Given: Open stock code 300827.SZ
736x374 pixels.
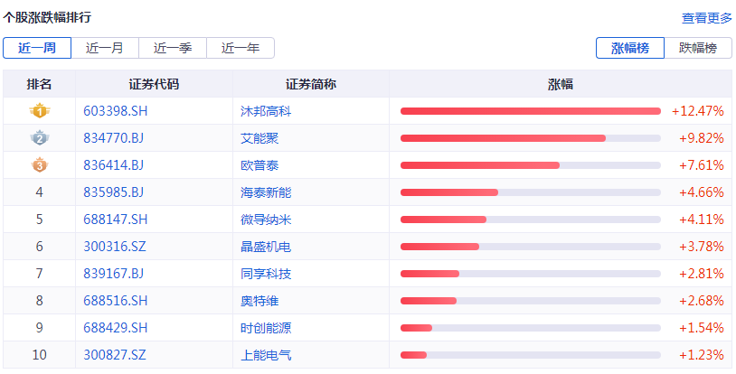Looking at the screenshot, I should pyautogui.click(x=114, y=355).
